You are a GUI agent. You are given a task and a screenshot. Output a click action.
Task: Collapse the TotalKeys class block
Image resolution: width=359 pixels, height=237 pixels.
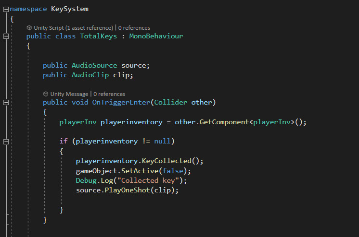pyautogui.click(x=6, y=36)
